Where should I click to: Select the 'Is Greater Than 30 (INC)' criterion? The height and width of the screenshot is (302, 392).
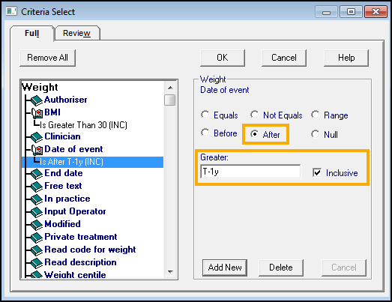[x=83, y=124]
